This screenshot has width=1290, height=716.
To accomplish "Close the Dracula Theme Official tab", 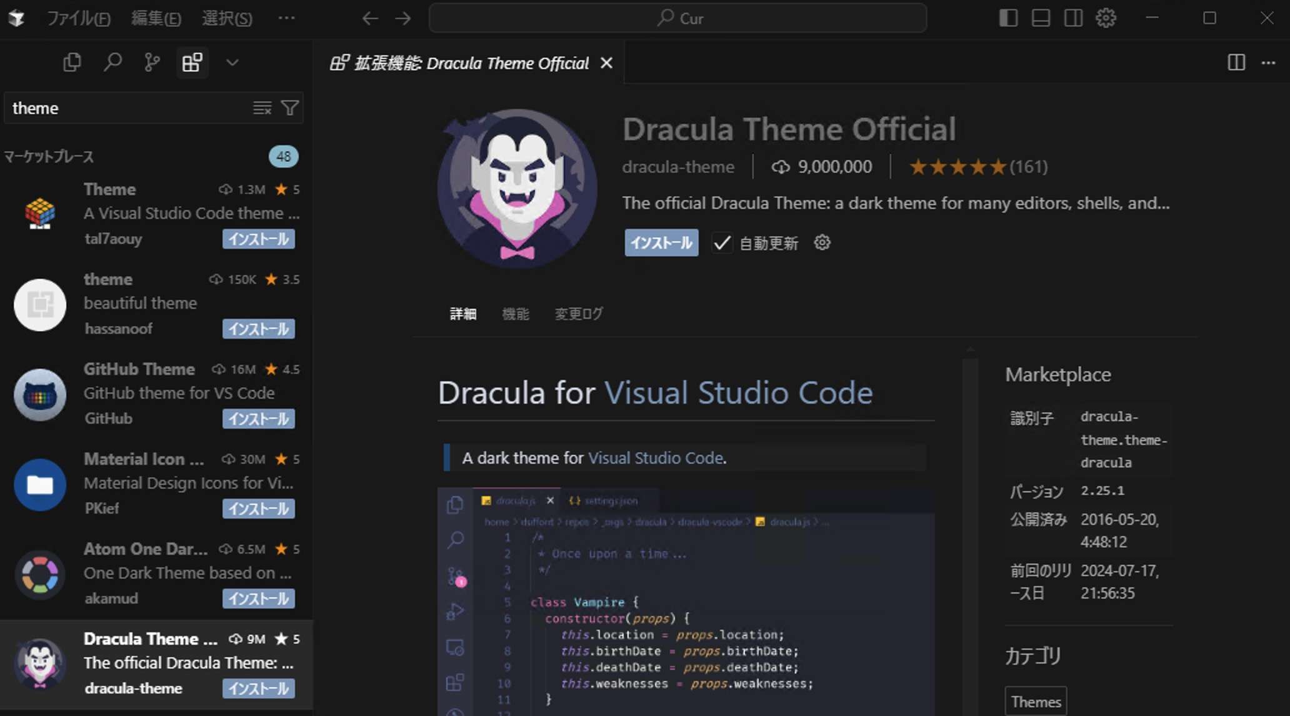I will pyautogui.click(x=606, y=63).
